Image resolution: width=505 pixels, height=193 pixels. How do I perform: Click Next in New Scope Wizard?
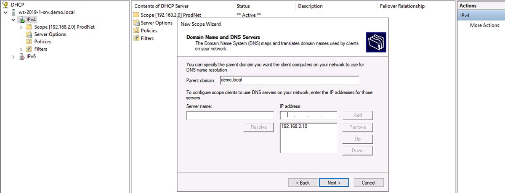coord(334,182)
